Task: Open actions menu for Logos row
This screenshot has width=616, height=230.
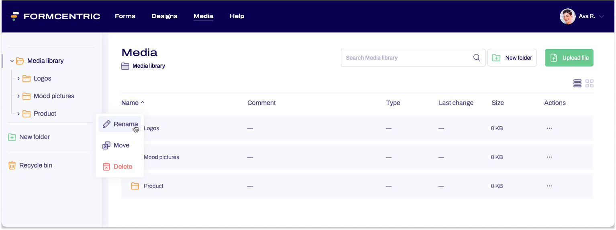Action: pos(549,128)
